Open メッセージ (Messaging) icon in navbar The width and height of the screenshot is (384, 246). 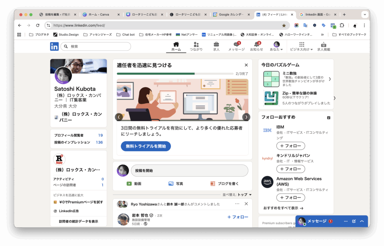coord(236,45)
